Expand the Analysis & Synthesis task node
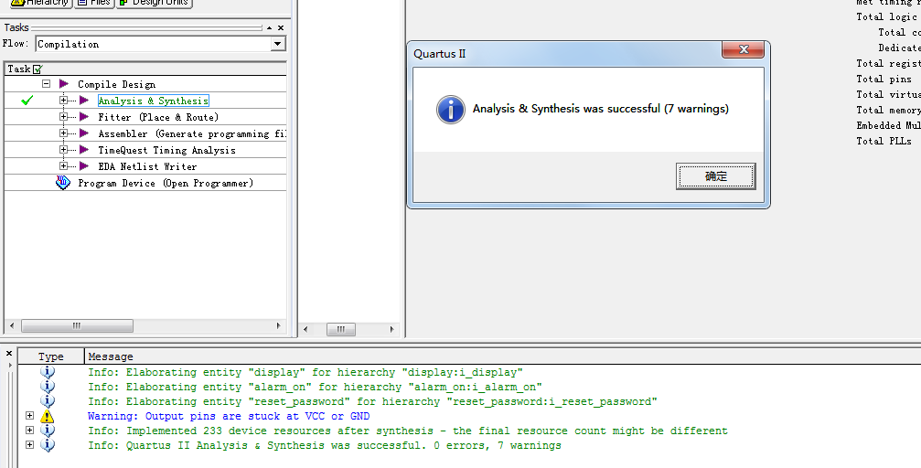 (x=64, y=101)
